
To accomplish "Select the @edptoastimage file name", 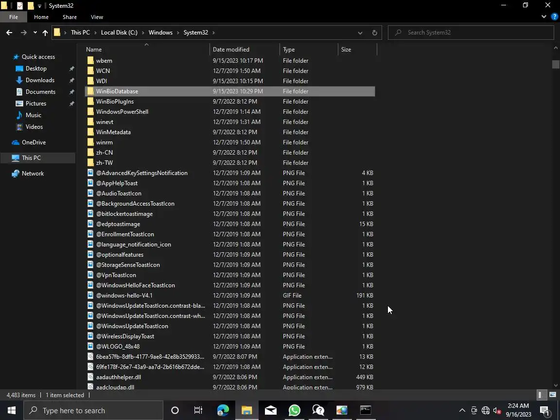I will tap(118, 224).
